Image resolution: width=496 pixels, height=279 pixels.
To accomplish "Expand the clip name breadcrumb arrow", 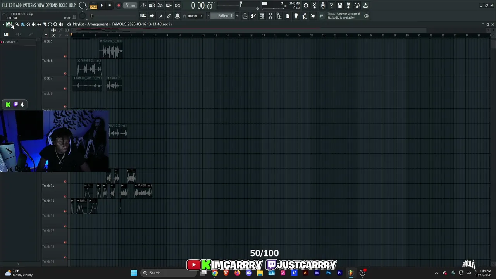I will coord(172,24).
